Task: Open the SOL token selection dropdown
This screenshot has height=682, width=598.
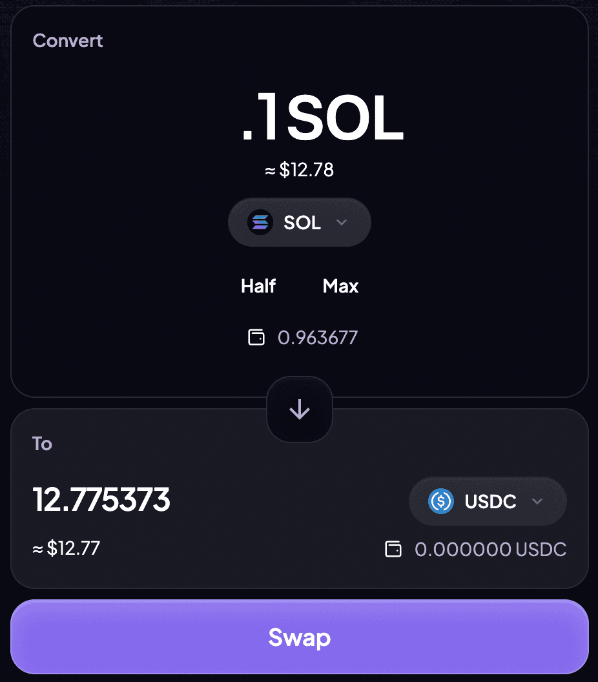Action: click(299, 222)
